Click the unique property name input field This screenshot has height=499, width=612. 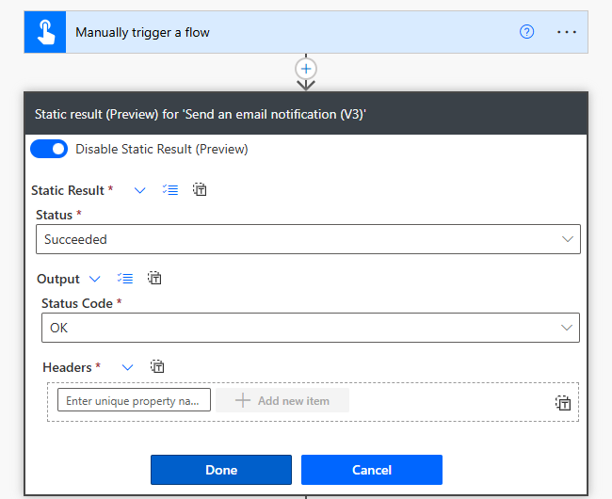(134, 400)
